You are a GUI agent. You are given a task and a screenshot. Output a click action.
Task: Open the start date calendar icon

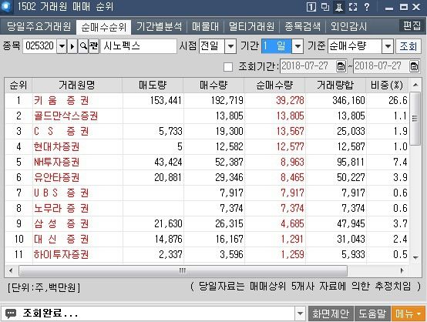coord(341,66)
